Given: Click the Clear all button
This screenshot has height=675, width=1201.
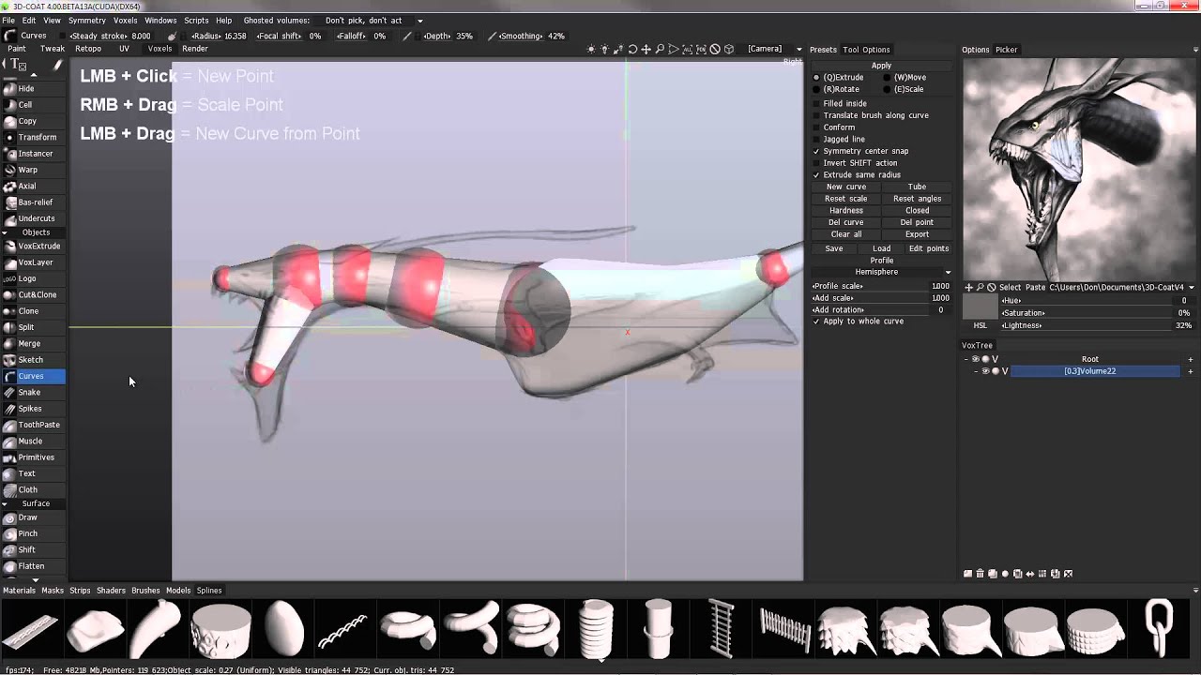Looking at the screenshot, I should (846, 234).
